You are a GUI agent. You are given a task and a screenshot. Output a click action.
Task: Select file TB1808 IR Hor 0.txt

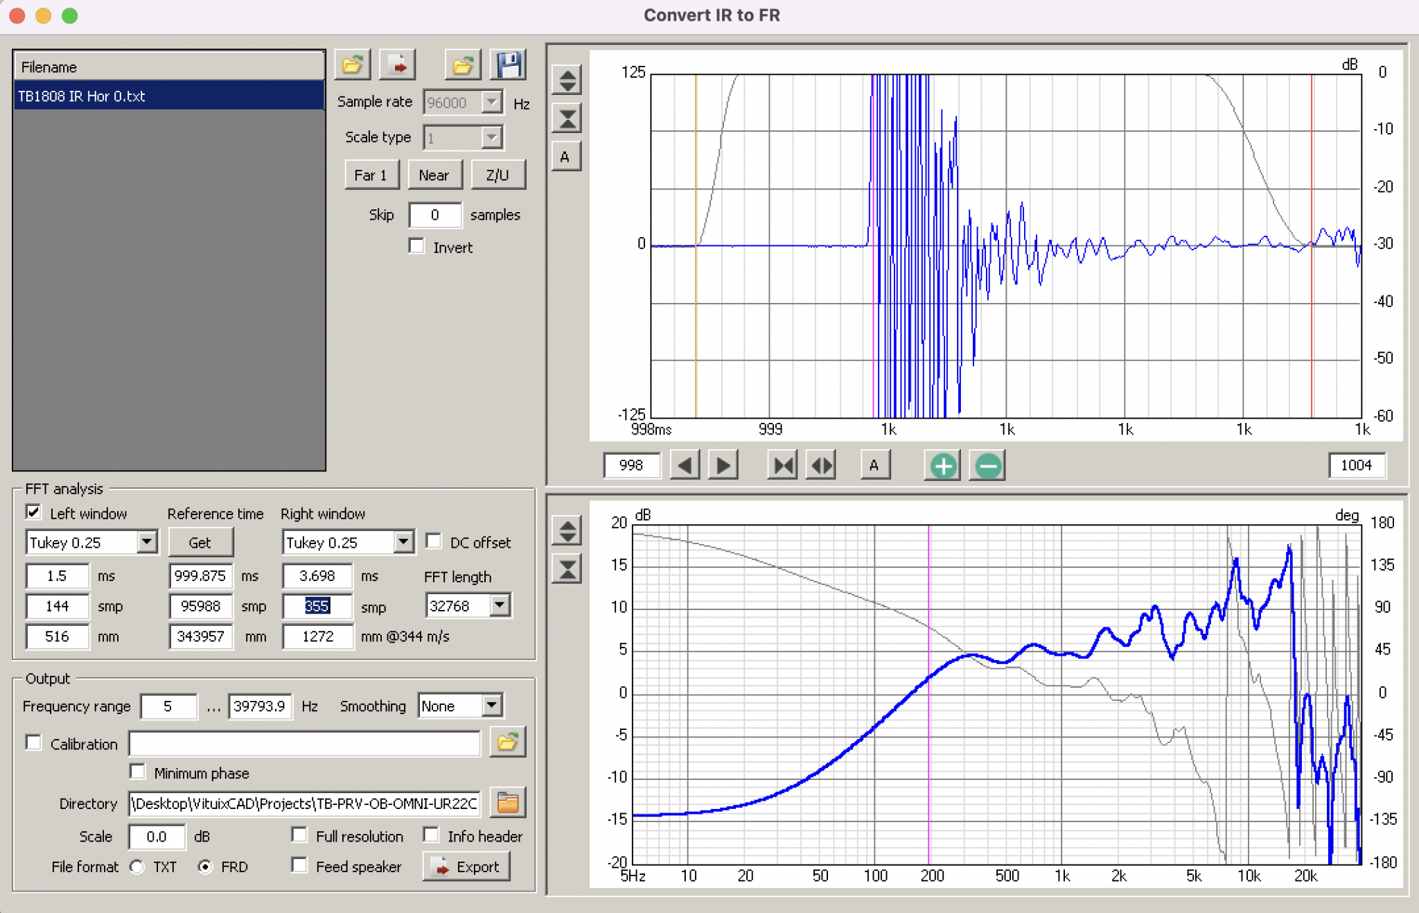pyautogui.click(x=169, y=96)
